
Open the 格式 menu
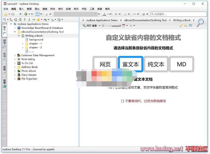click(x=61, y=9)
